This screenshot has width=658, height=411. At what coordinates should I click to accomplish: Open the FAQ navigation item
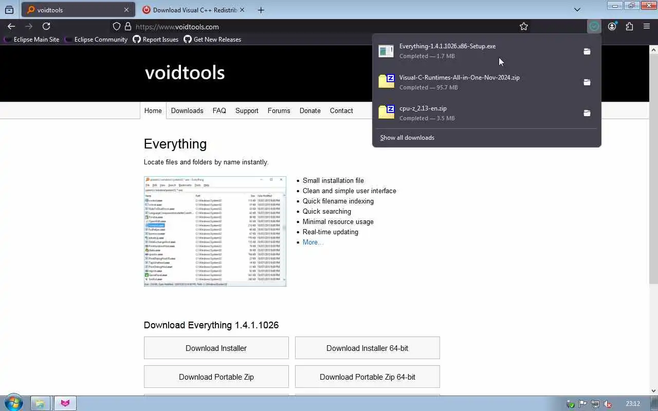click(220, 110)
